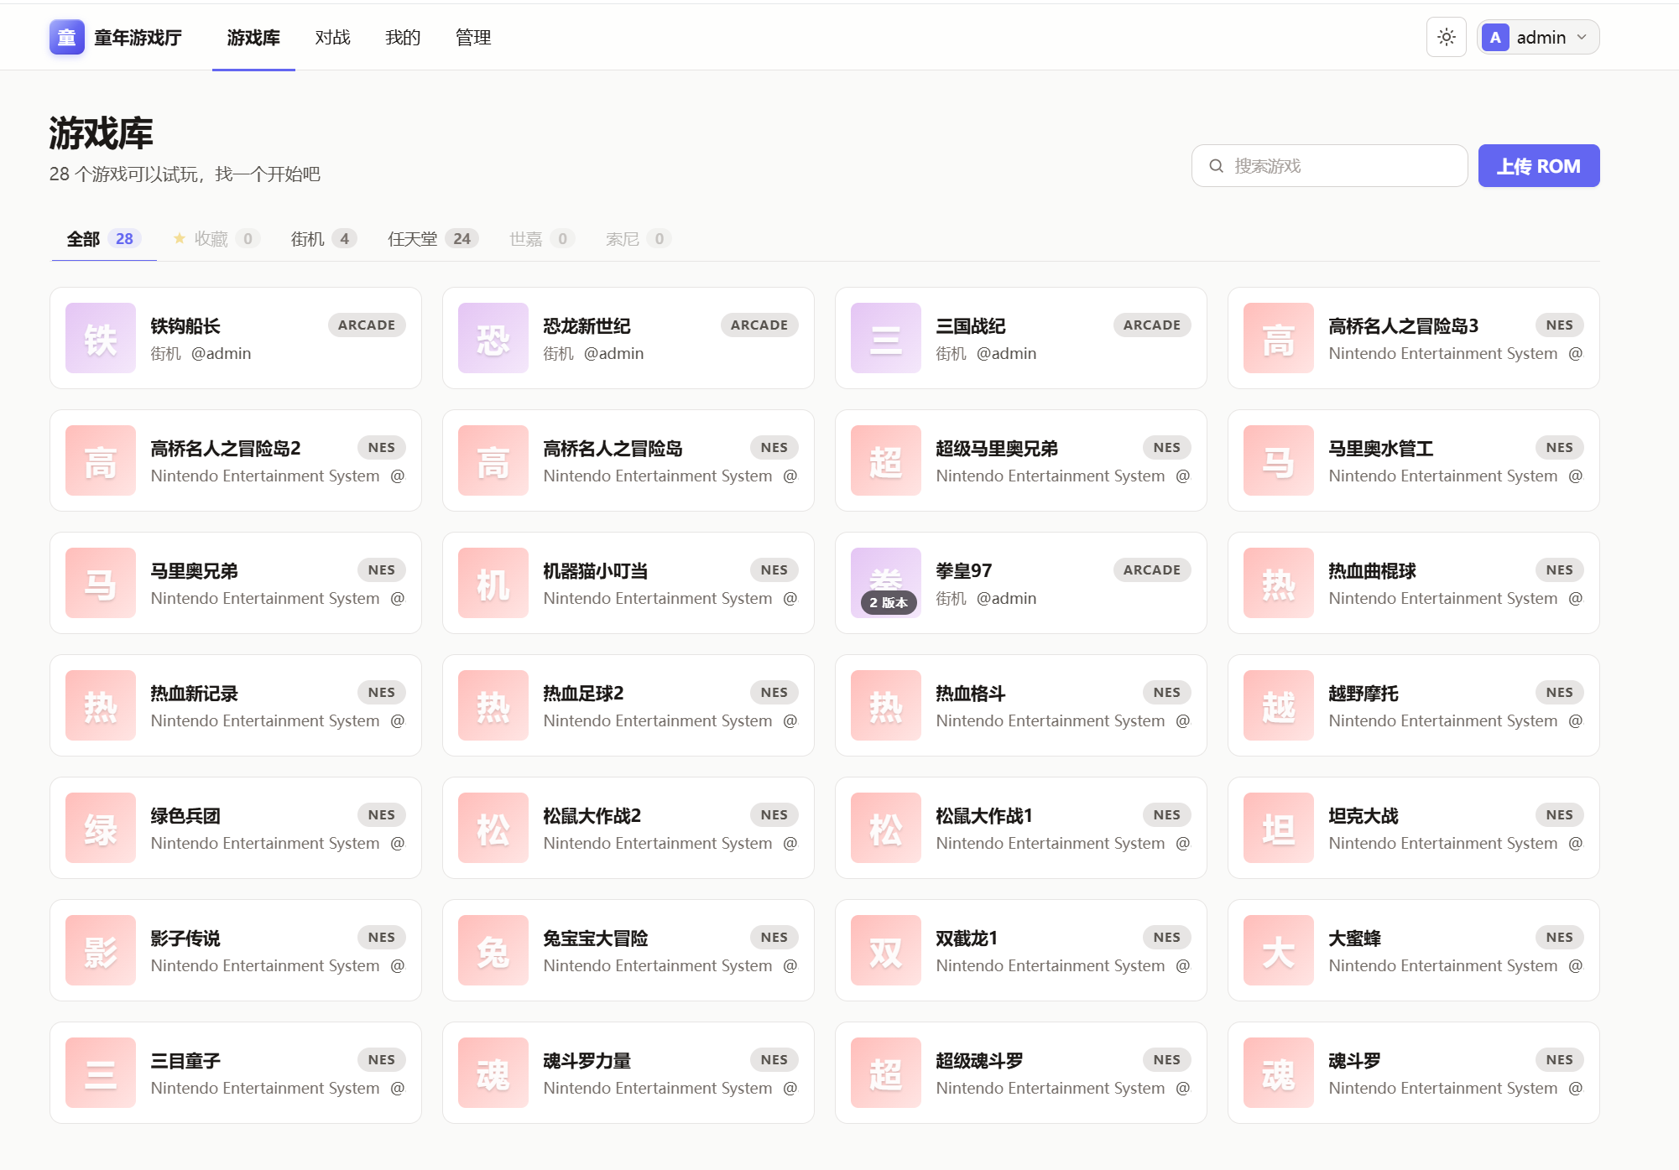Click the 热血格斗 cover icon
Image resolution: width=1679 pixels, height=1170 pixels.
pyautogui.click(x=885, y=705)
